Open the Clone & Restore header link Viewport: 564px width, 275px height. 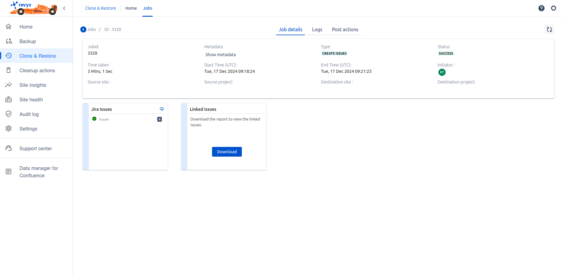pos(100,8)
